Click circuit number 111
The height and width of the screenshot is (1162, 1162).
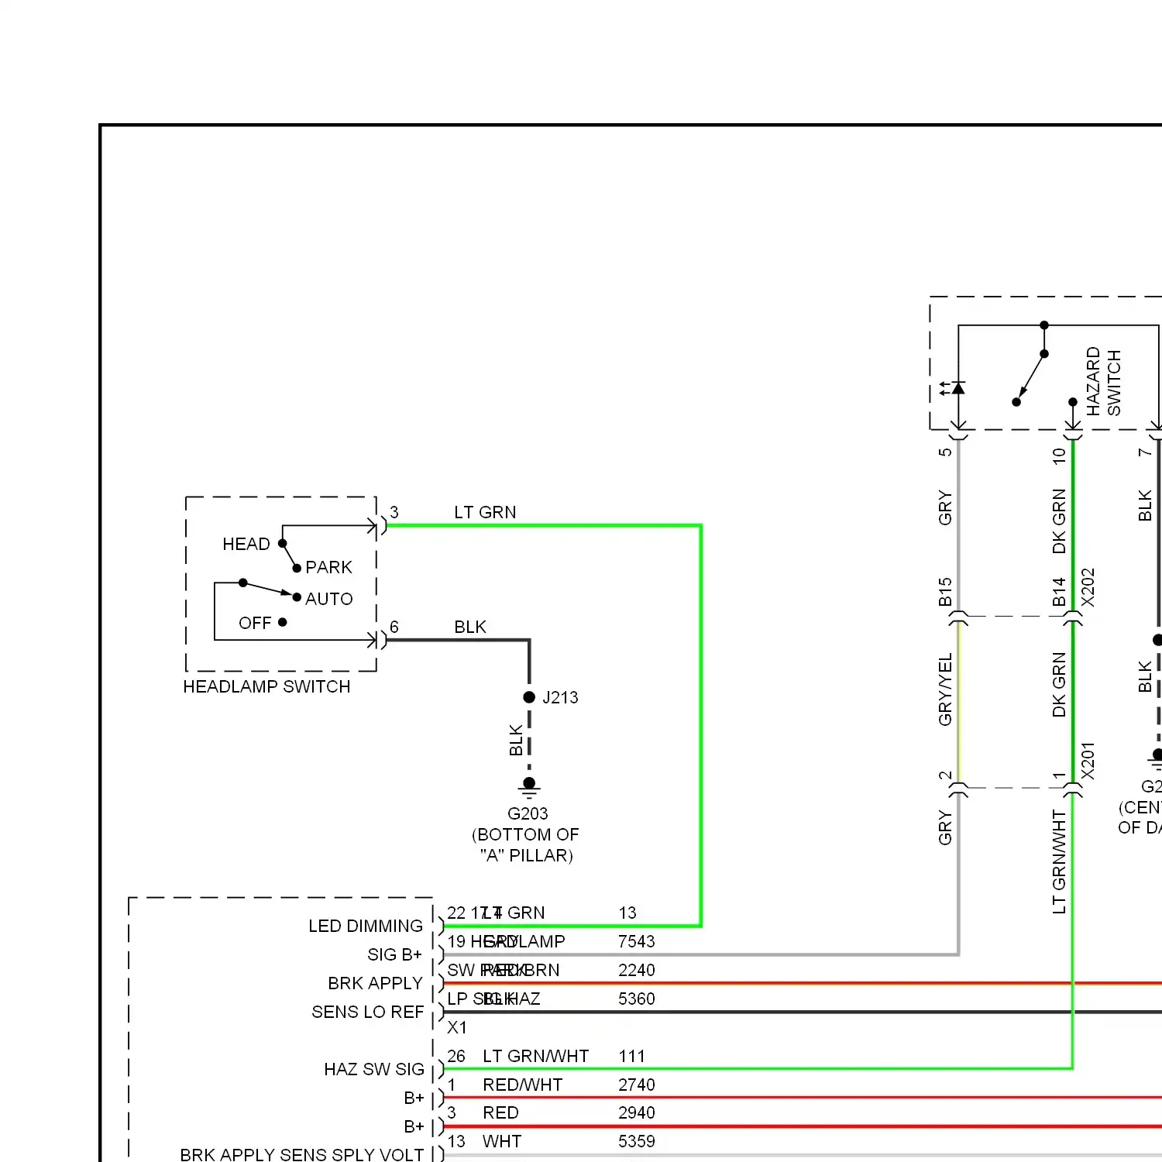(632, 1056)
